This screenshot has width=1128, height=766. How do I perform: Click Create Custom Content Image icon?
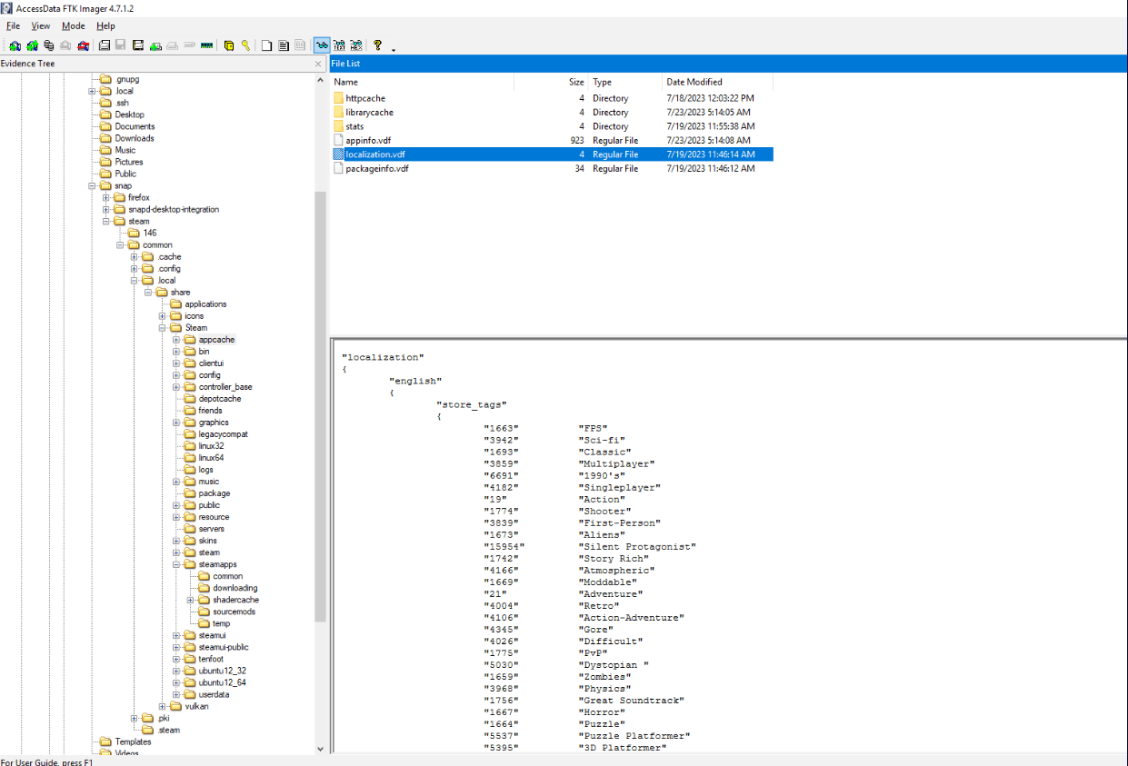coord(172,45)
